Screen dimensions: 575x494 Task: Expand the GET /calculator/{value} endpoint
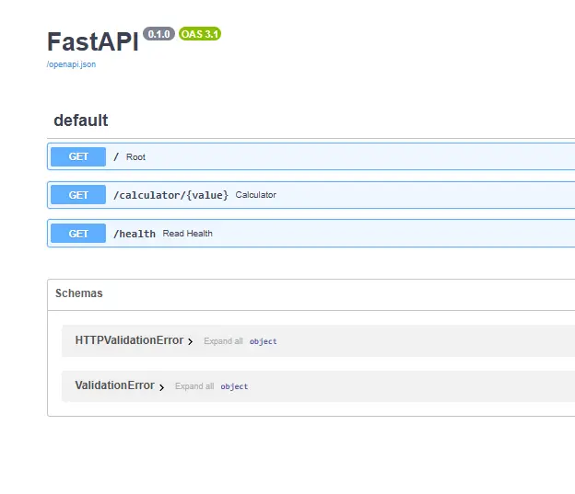(x=311, y=195)
